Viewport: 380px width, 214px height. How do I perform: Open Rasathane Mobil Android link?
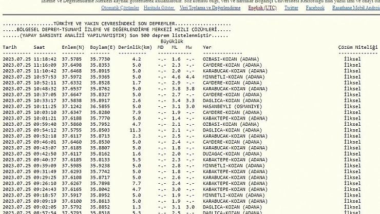tap(356, 8)
